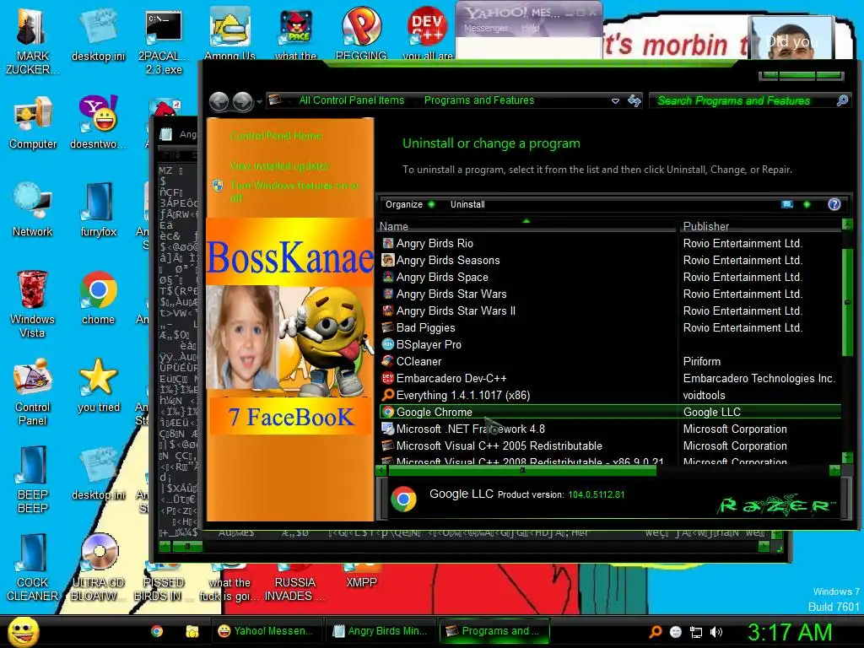This screenshot has width=864, height=648.
Task: Expand the address bar history dropdown arrow
Action: tap(615, 101)
